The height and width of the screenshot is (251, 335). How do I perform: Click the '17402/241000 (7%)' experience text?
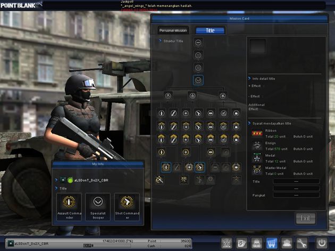click(x=118, y=241)
